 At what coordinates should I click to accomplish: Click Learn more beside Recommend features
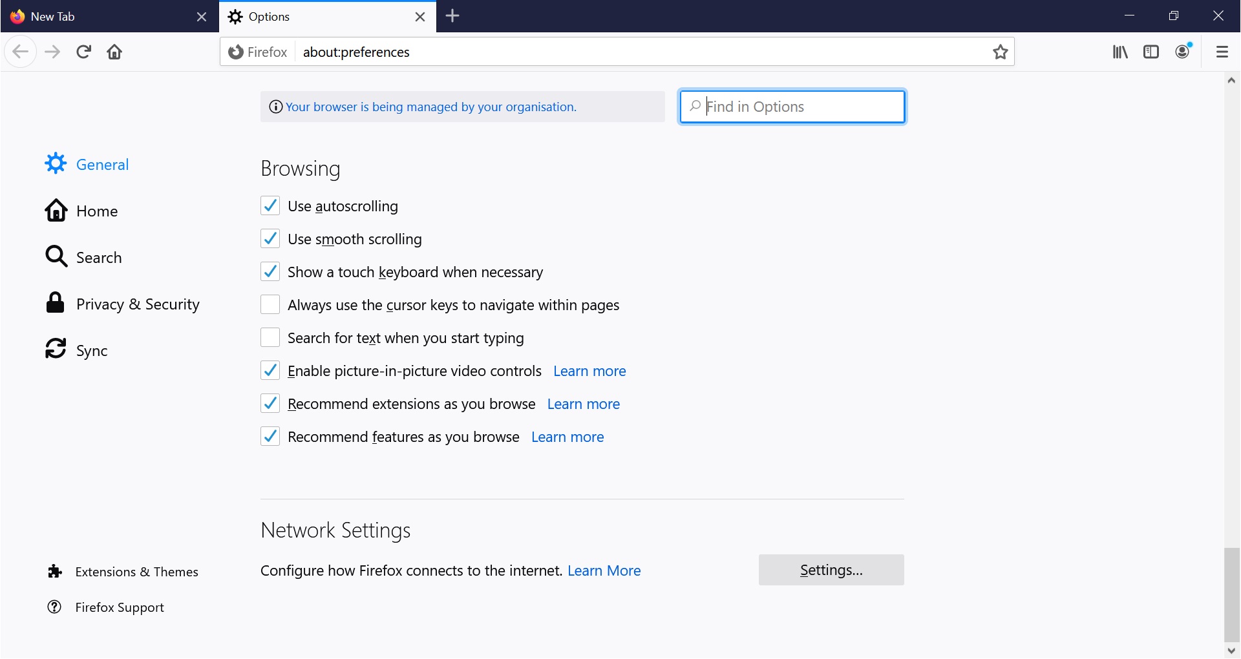pyautogui.click(x=567, y=437)
